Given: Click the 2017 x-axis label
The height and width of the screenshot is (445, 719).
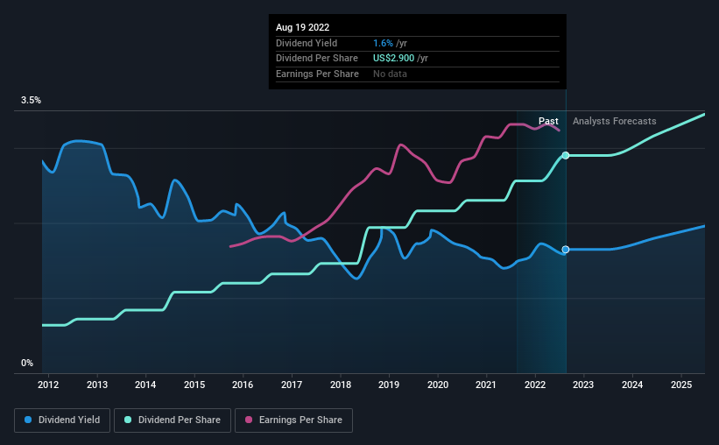Looking at the screenshot, I should pos(292,385).
